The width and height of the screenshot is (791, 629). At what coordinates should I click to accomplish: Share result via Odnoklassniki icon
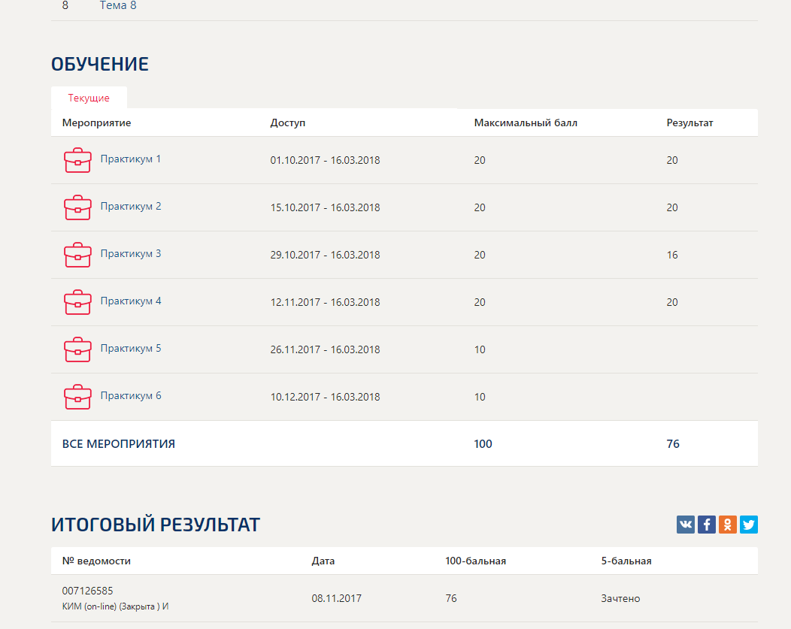[x=728, y=525]
